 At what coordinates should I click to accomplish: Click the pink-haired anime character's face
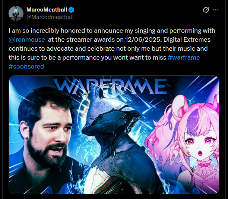(200, 143)
